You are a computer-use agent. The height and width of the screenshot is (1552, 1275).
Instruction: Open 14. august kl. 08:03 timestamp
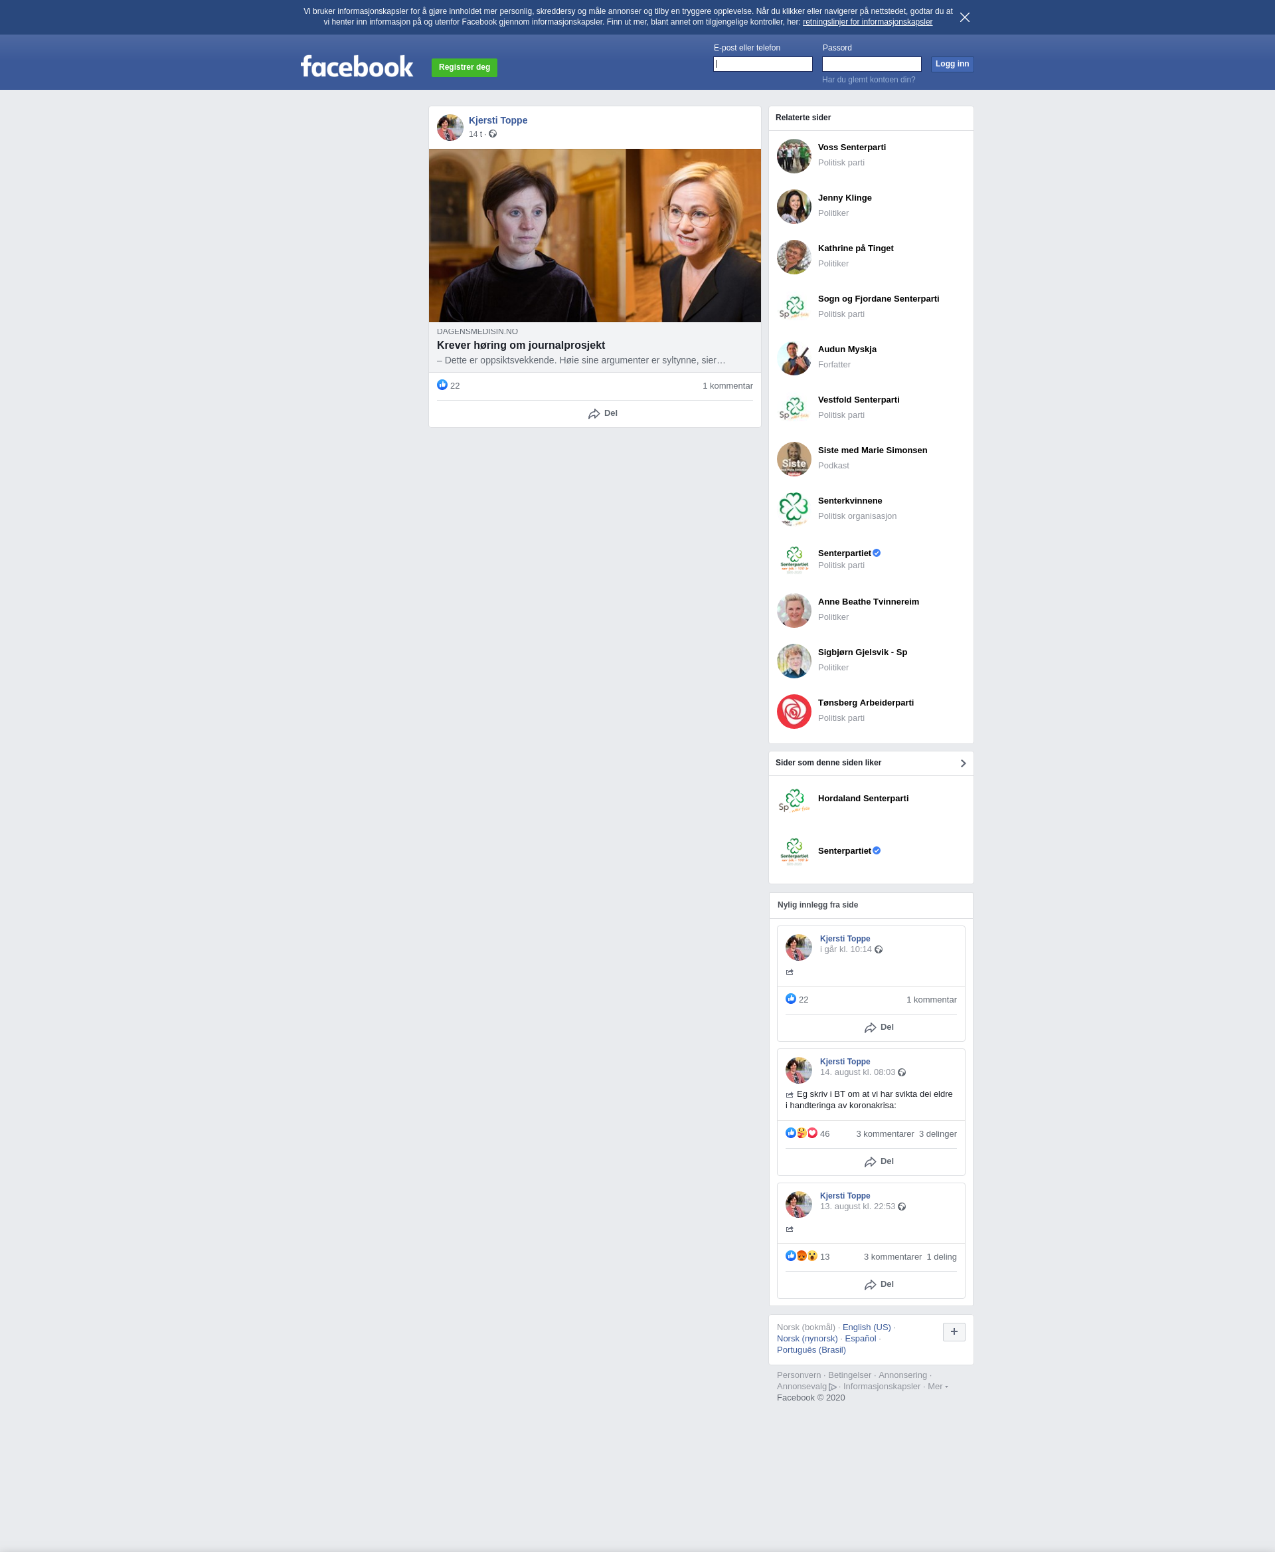pos(857,1072)
